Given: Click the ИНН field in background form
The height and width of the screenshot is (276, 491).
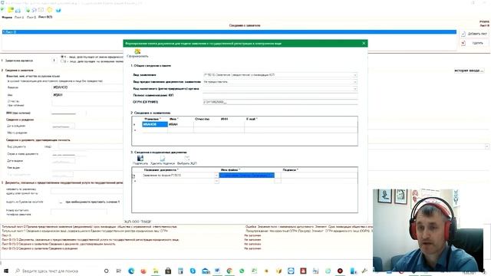Looking at the screenshot, I should [x=69, y=113].
